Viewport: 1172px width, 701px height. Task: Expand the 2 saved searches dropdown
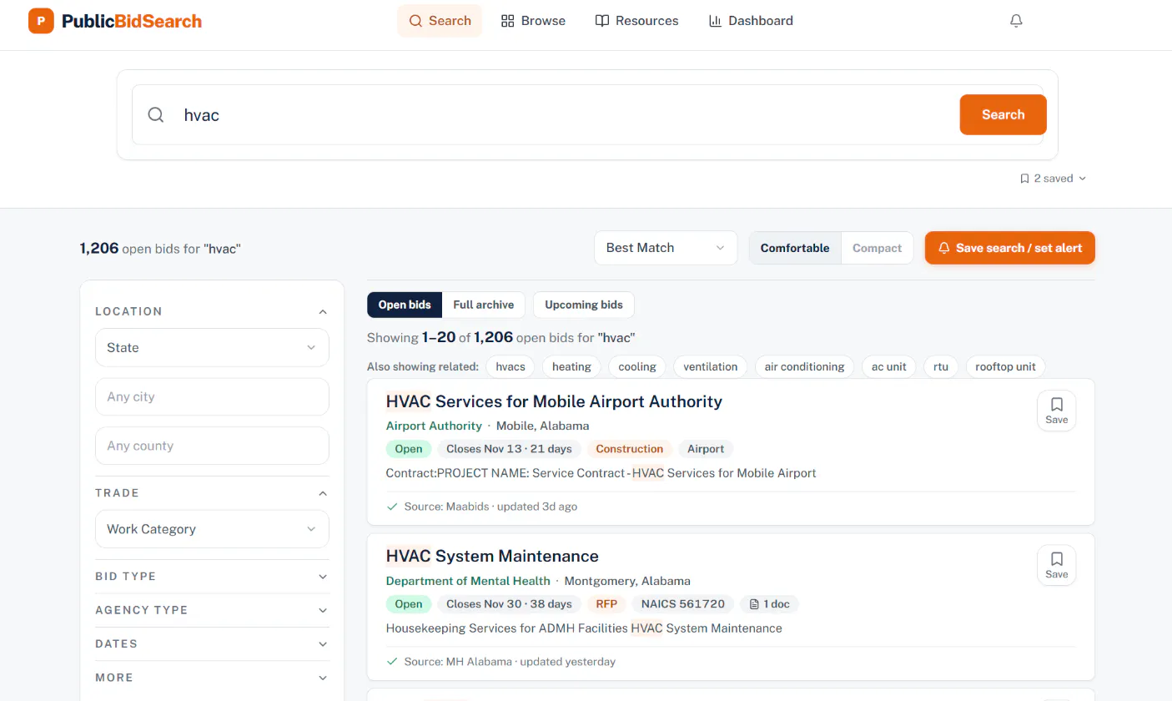(1053, 179)
